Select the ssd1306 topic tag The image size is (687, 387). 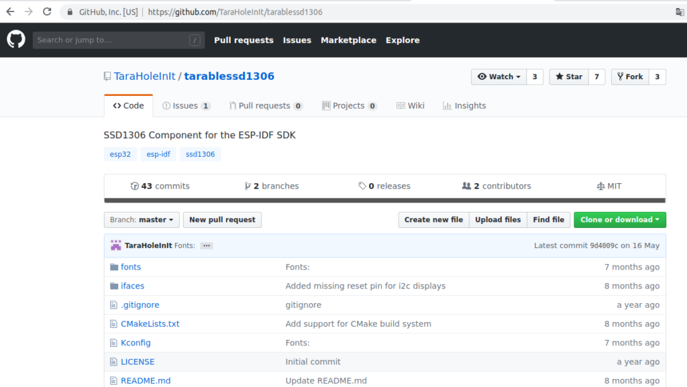200,154
